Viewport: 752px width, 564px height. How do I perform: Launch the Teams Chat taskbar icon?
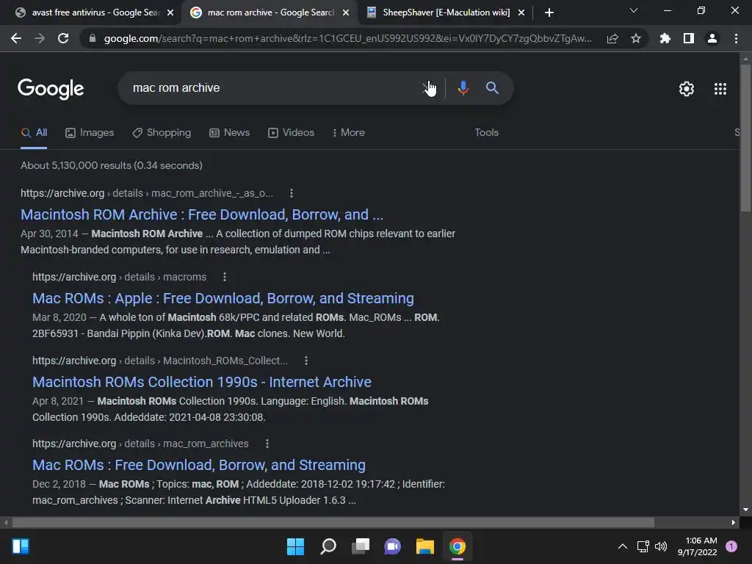(x=392, y=546)
